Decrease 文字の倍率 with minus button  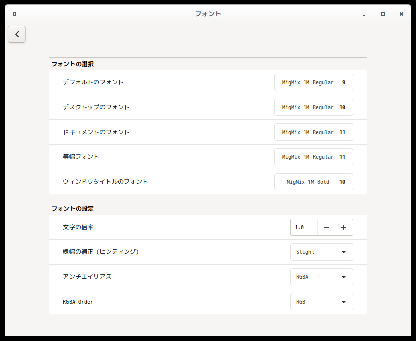tap(326, 227)
